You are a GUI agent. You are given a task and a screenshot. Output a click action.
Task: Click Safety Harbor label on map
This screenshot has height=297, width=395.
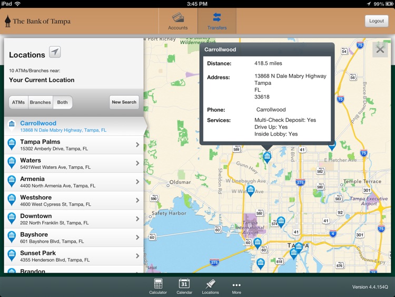coord(169,213)
